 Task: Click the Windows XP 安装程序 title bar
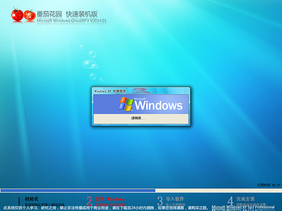[141, 91]
